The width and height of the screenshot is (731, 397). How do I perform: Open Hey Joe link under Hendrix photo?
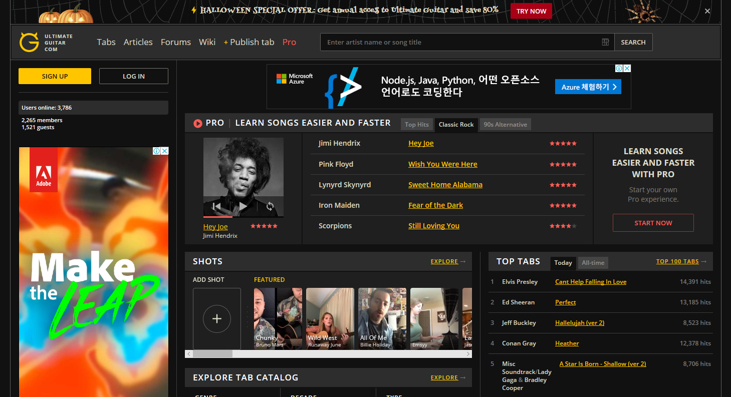pyautogui.click(x=215, y=227)
